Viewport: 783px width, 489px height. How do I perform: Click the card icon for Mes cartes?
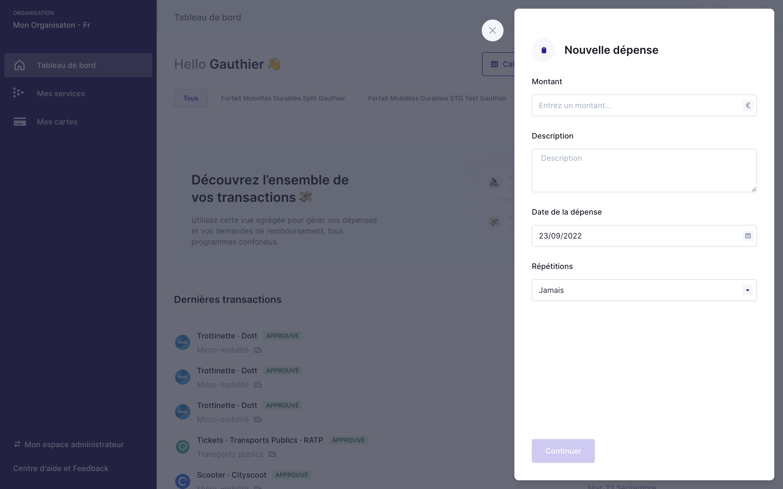coord(20,122)
